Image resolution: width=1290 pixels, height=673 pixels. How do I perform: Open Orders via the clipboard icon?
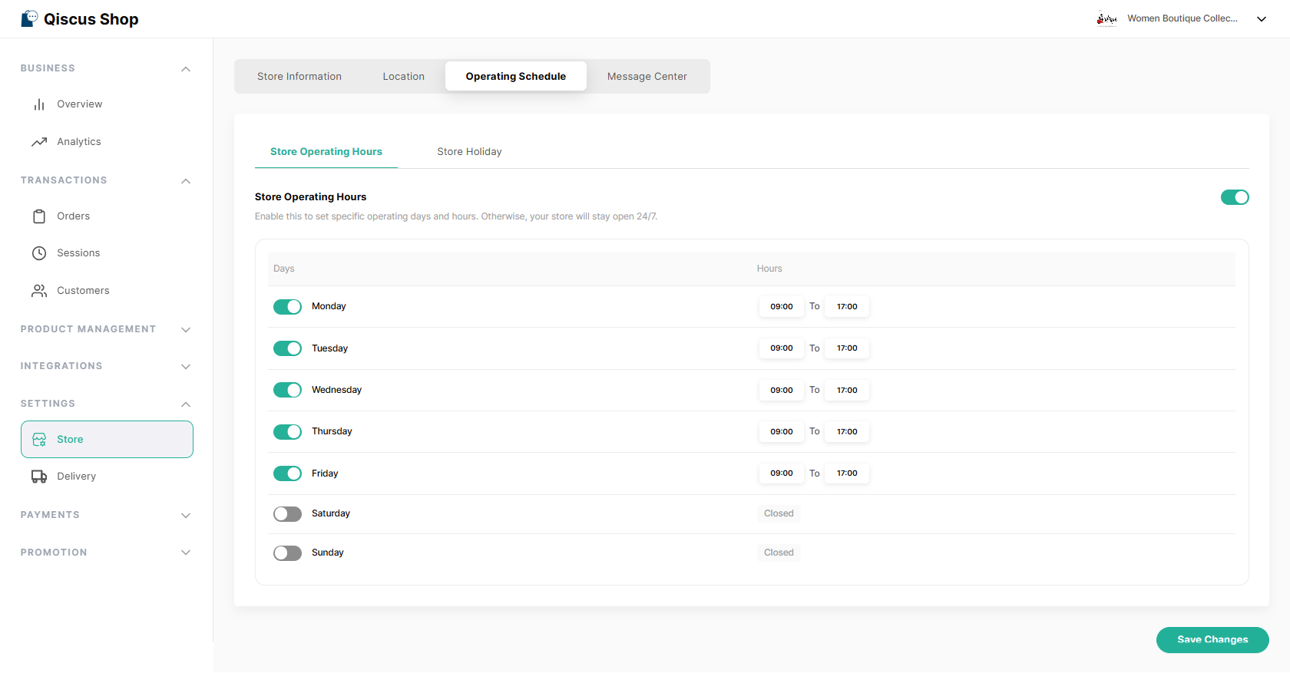pos(39,216)
